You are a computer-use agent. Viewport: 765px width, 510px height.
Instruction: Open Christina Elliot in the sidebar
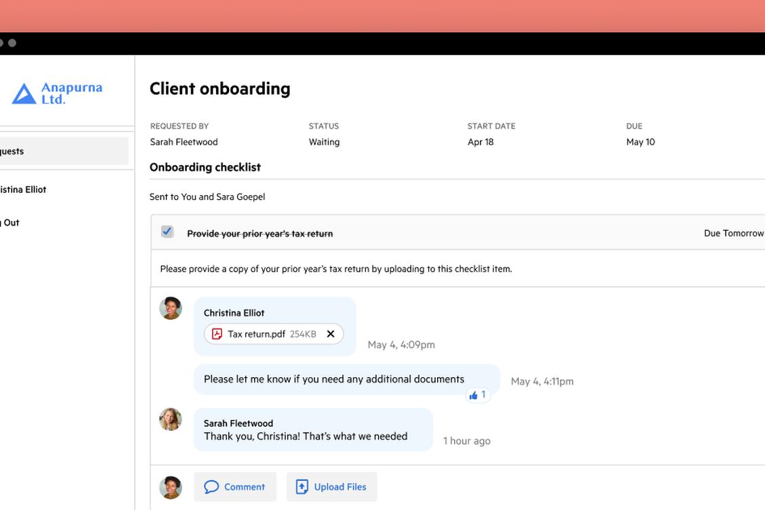(x=23, y=190)
